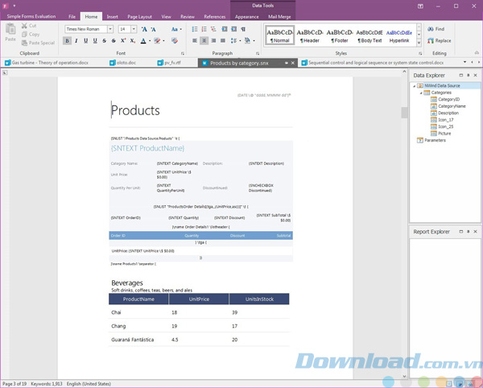Open the Times New Roman font dropdown

pyautogui.click(x=112, y=29)
